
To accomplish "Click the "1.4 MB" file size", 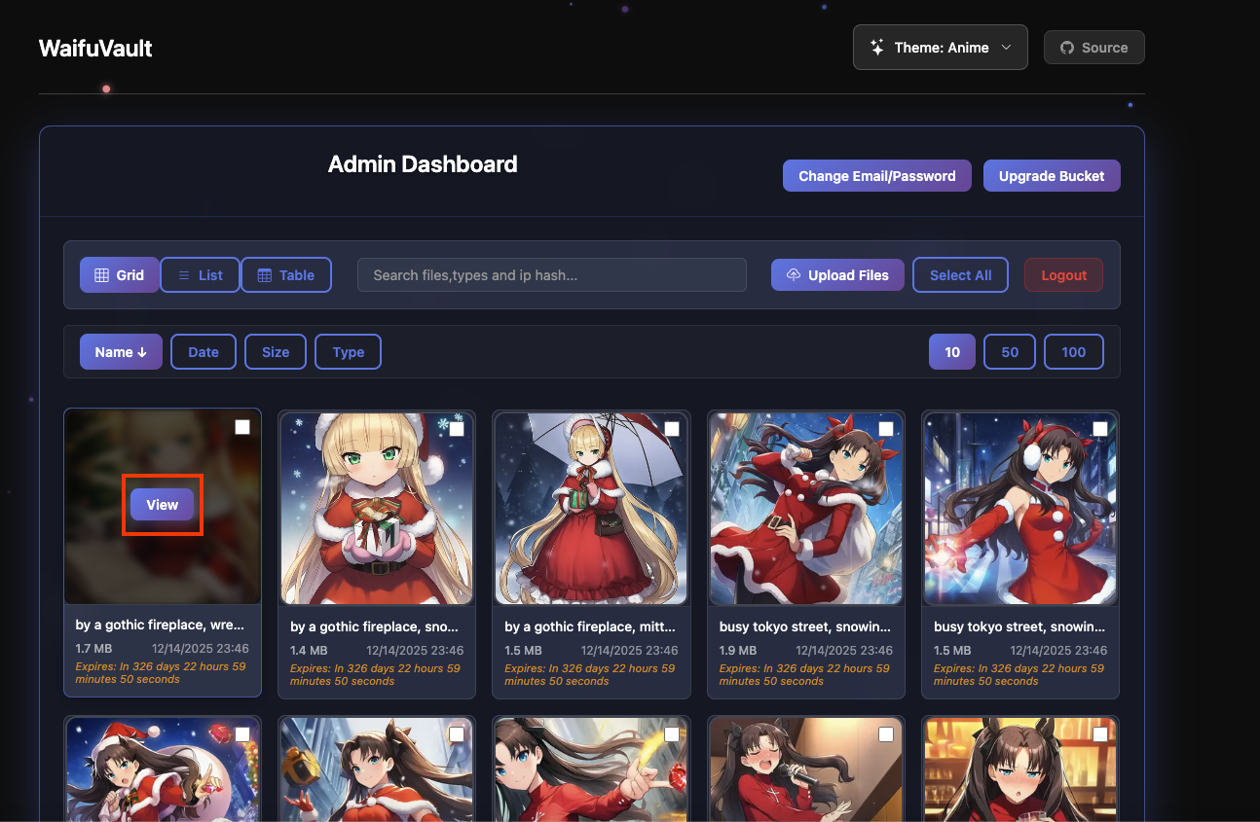I will pos(309,650).
